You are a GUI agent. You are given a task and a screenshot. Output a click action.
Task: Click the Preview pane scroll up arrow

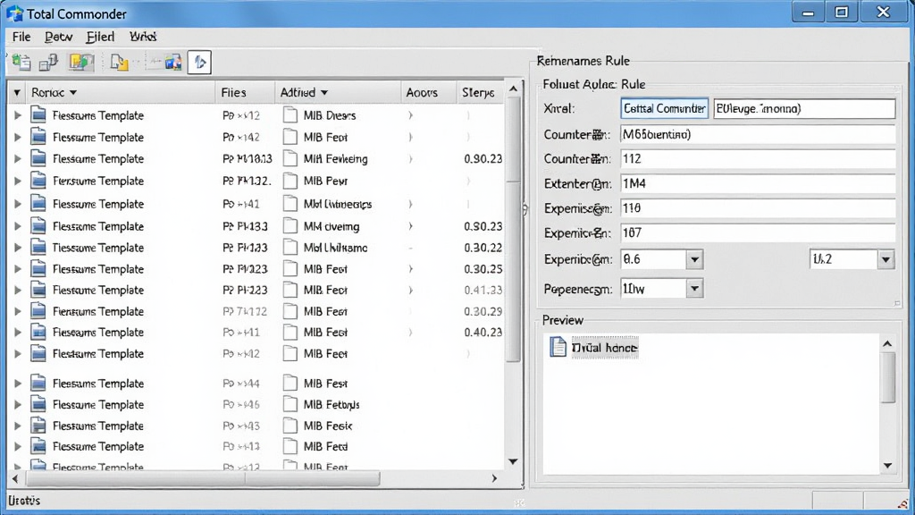tap(887, 344)
